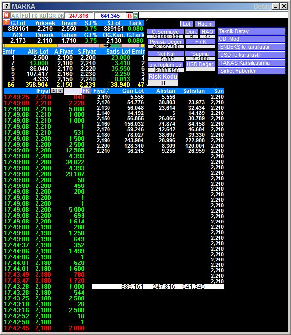The image size is (291, 335).
Task: Click the orange question mark icon beside G.Lot
Action: [6, 22]
